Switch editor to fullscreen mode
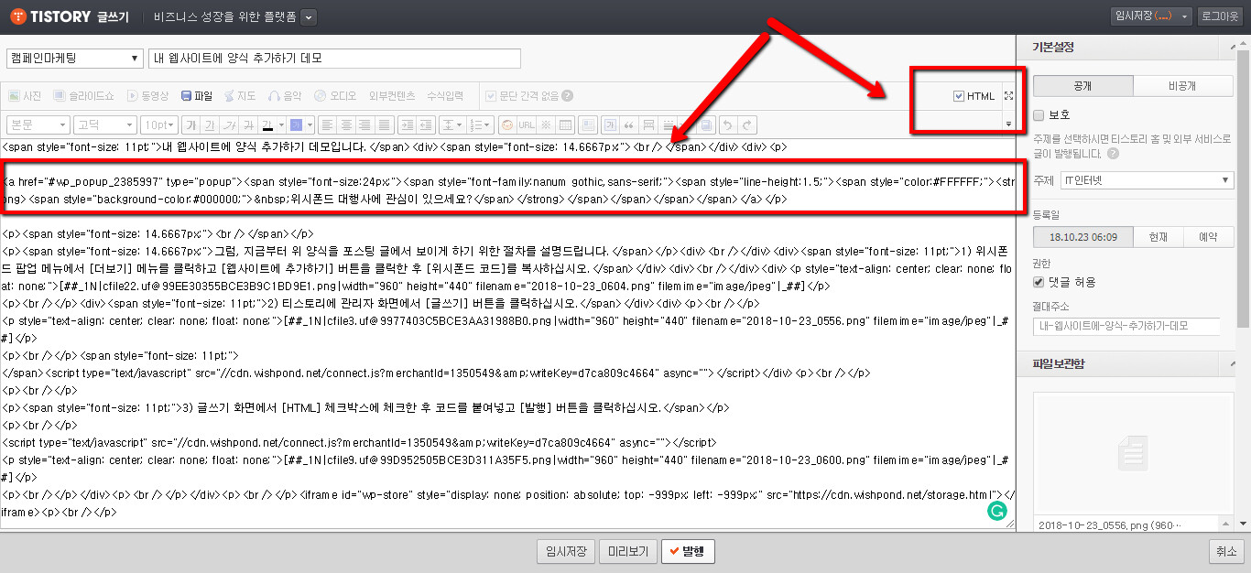 click(x=1008, y=96)
